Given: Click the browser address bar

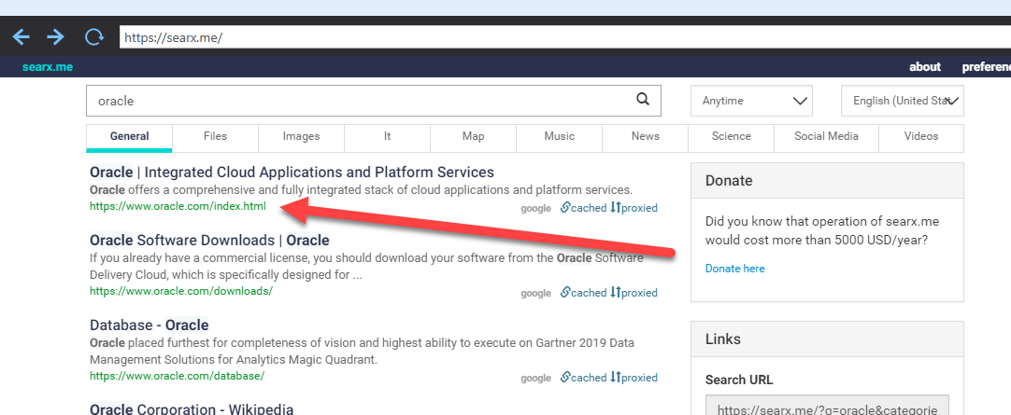Looking at the screenshot, I should (564, 37).
